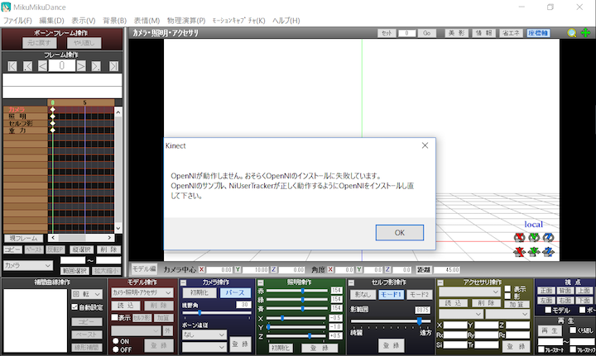
Task: Open the なし bone follow dropdown
Action: coord(204,335)
